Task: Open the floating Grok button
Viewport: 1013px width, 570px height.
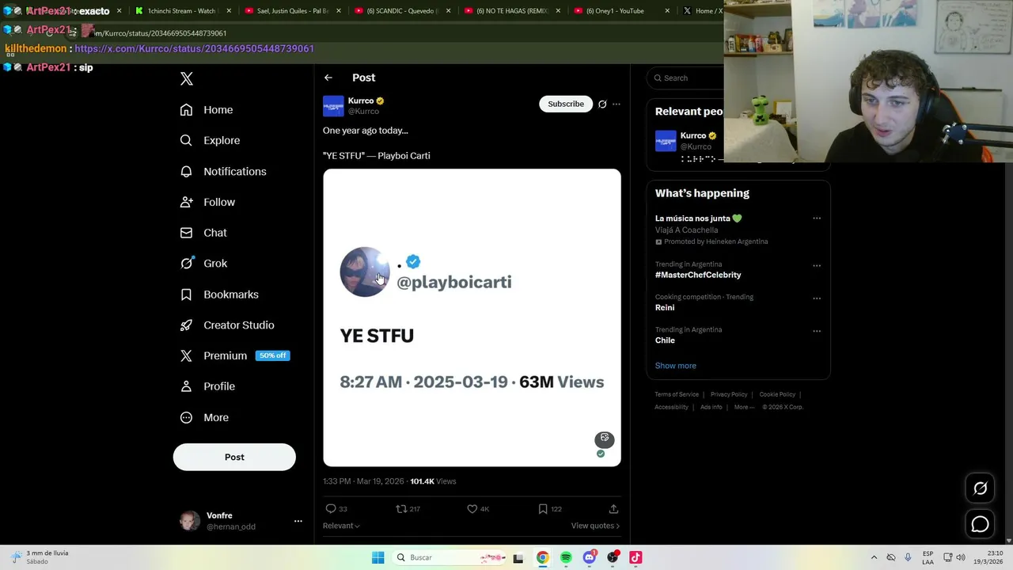Action: click(980, 488)
